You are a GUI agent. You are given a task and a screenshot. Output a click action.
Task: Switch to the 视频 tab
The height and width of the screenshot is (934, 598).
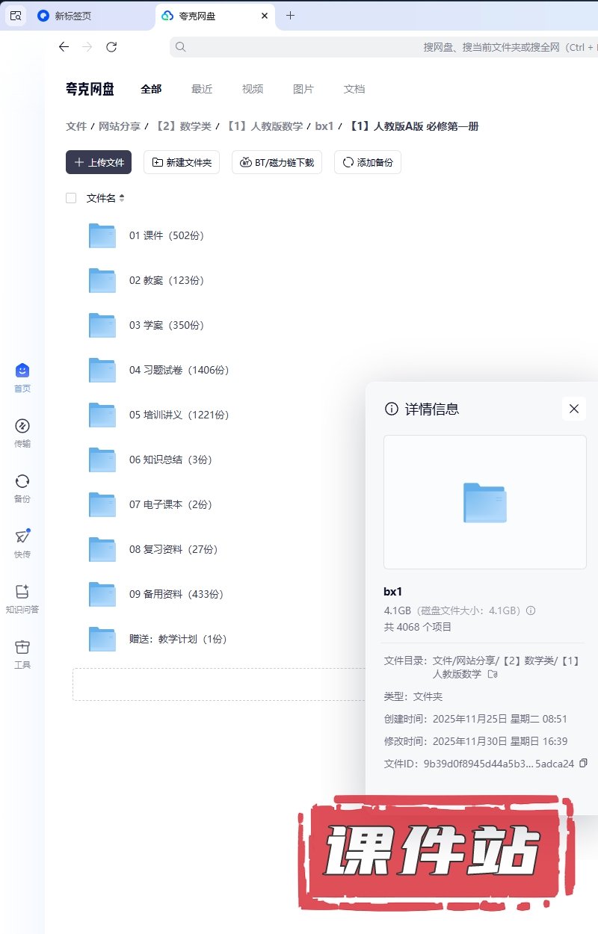coord(252,89)
